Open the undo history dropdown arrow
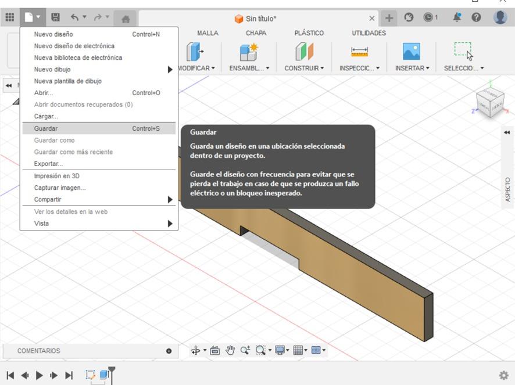This screenshot has width=515, height=385. [x=84, y=16]
